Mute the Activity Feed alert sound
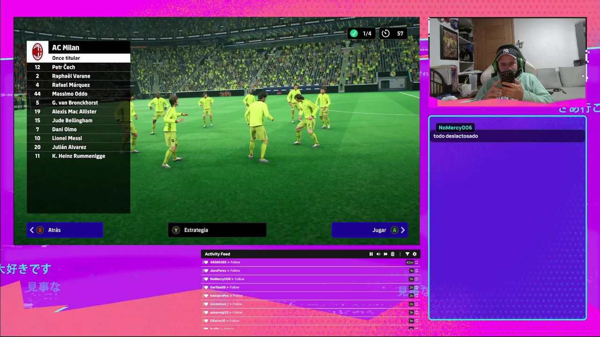 click(x=378, y=254)
